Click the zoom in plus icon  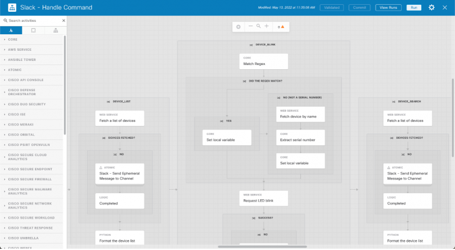click(x=267, y=27)
